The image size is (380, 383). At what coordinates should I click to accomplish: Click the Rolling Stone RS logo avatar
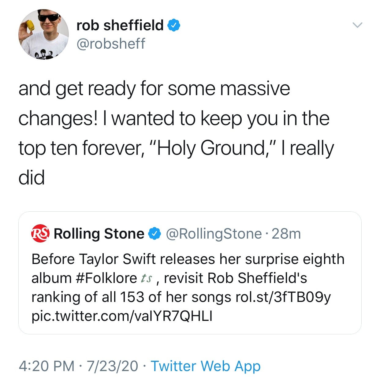tap(40, 234)
